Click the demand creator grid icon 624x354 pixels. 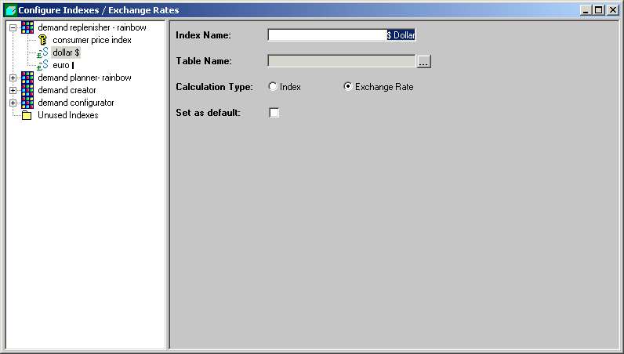click(27, 90)
